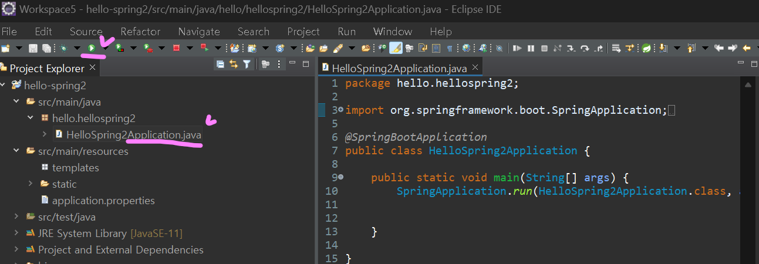Close the HelloSpring2Application.java editor tab
The height and width of the screenshot is (264, 759).
coord(475,67)
